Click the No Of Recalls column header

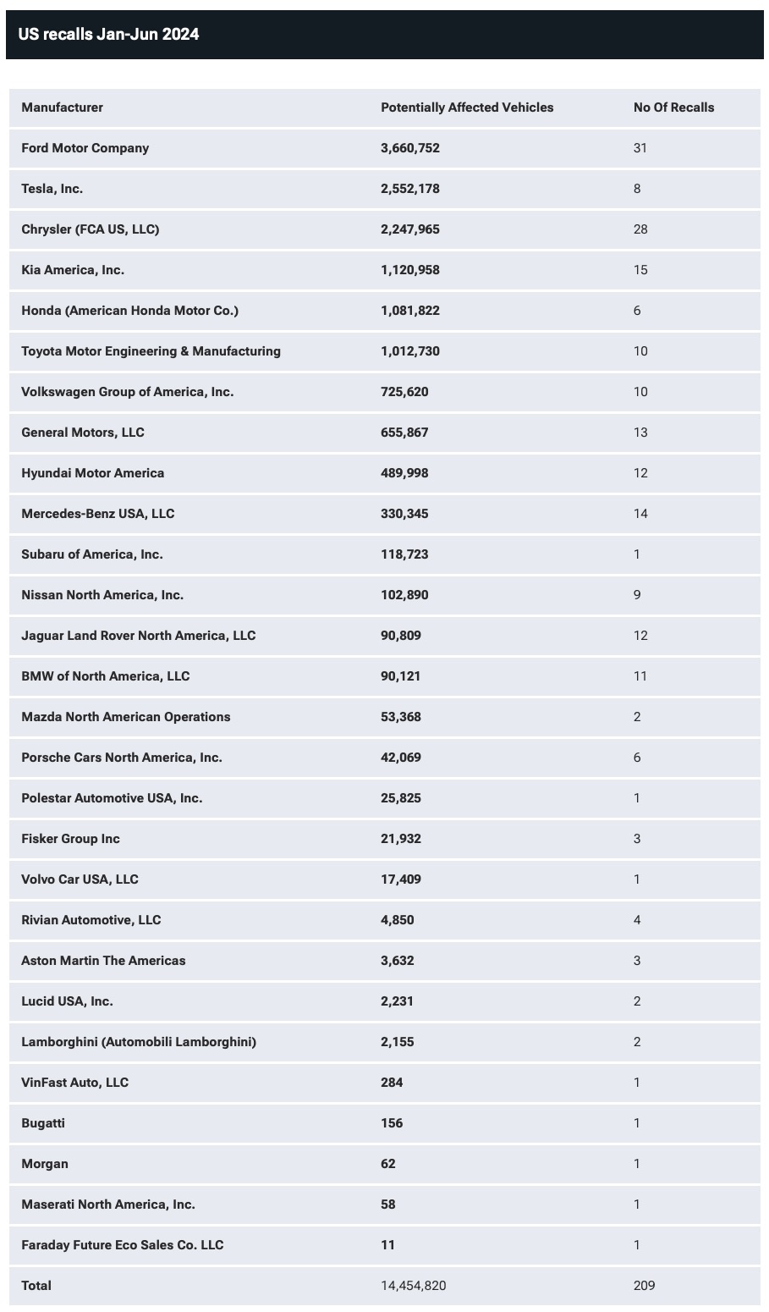(x=673, y=107)
